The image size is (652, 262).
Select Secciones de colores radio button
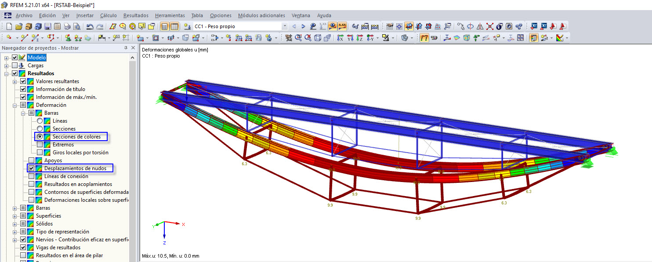[x=40, y=137]
